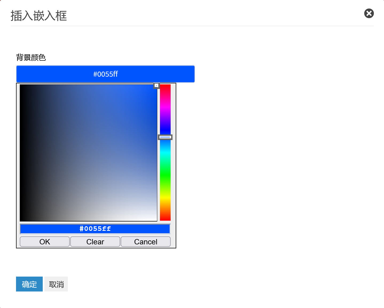
Task: Click the 背景颜色 color input field
Action: [105, 74]
